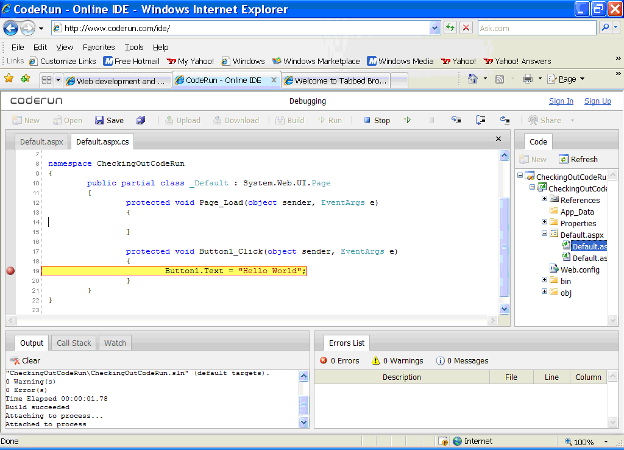Click the green Continue debugging arrow icon

[x=407, y=120]
